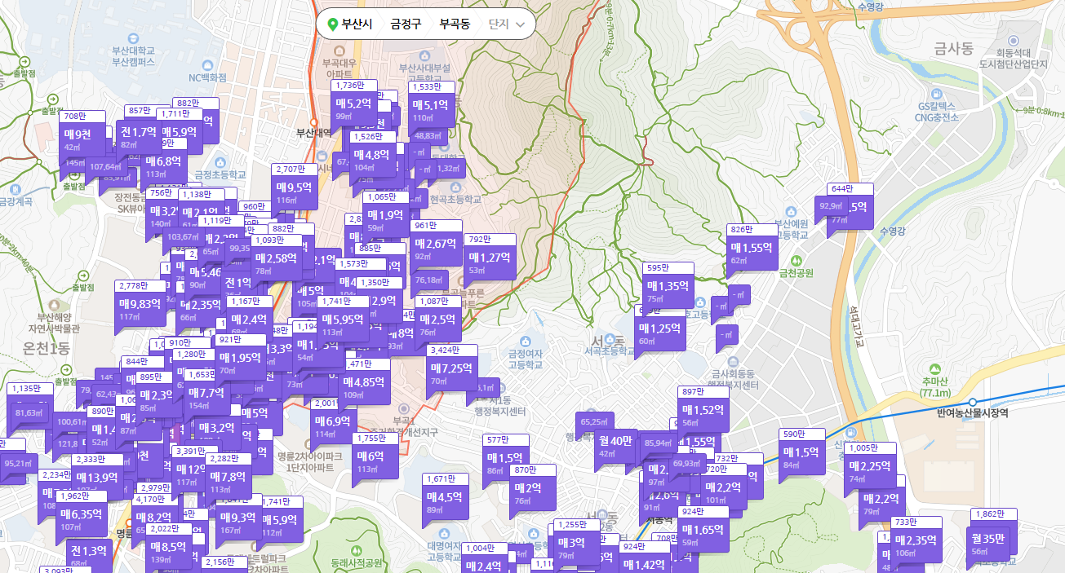Screen dimensions: 1065x573
Task: Click 부산해양자연사박물관 museum icon
Action: [54, 303]
